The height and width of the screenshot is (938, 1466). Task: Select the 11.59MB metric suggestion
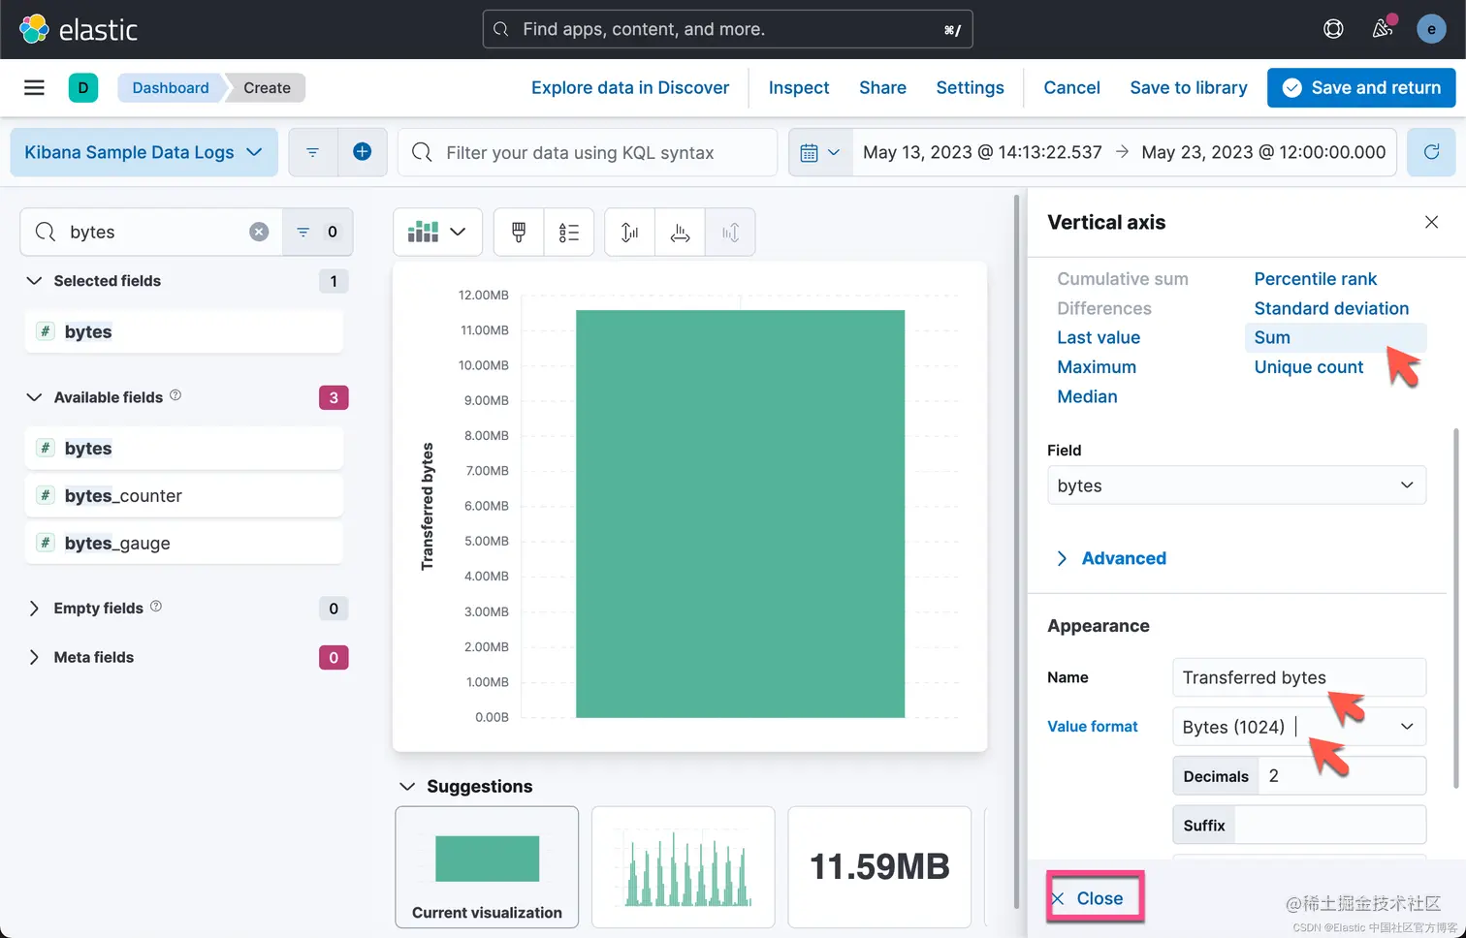coord(879,867)
